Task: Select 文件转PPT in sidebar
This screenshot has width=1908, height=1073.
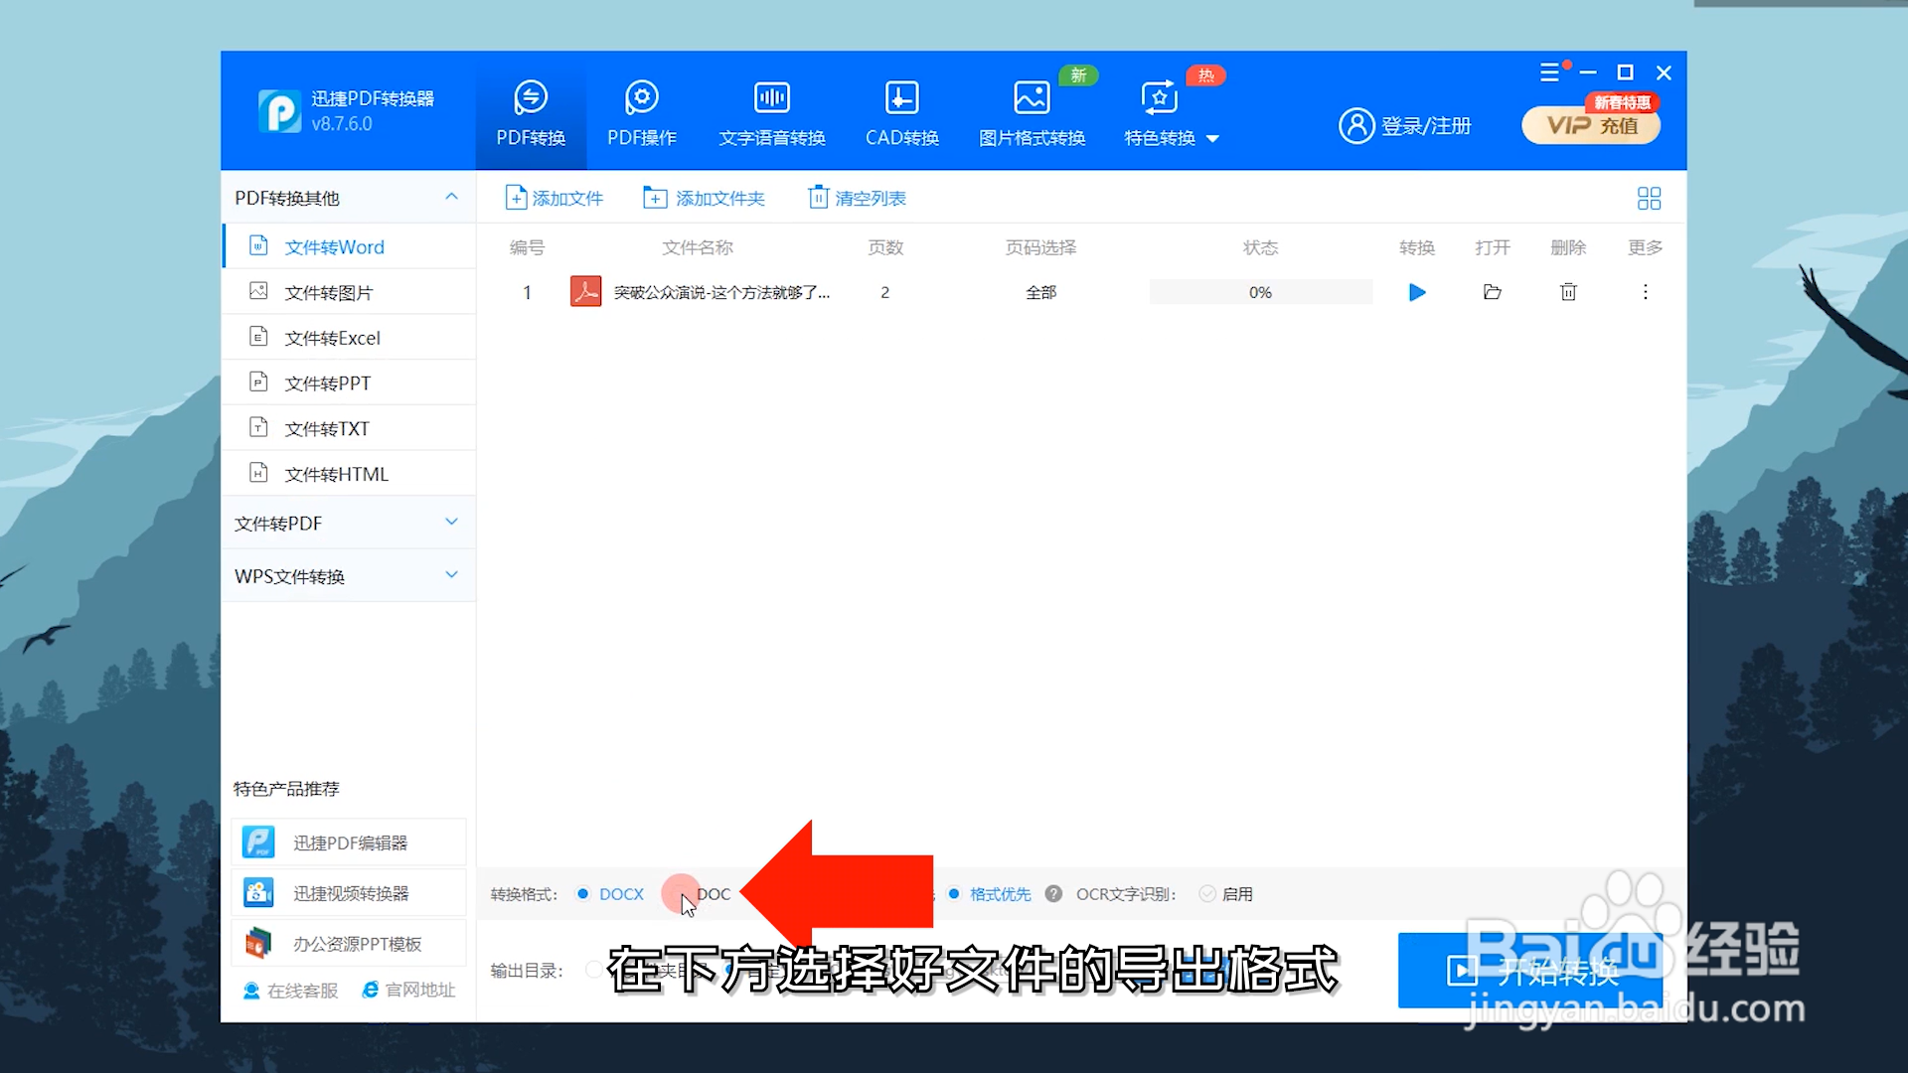Action: [x=327, y=383]
